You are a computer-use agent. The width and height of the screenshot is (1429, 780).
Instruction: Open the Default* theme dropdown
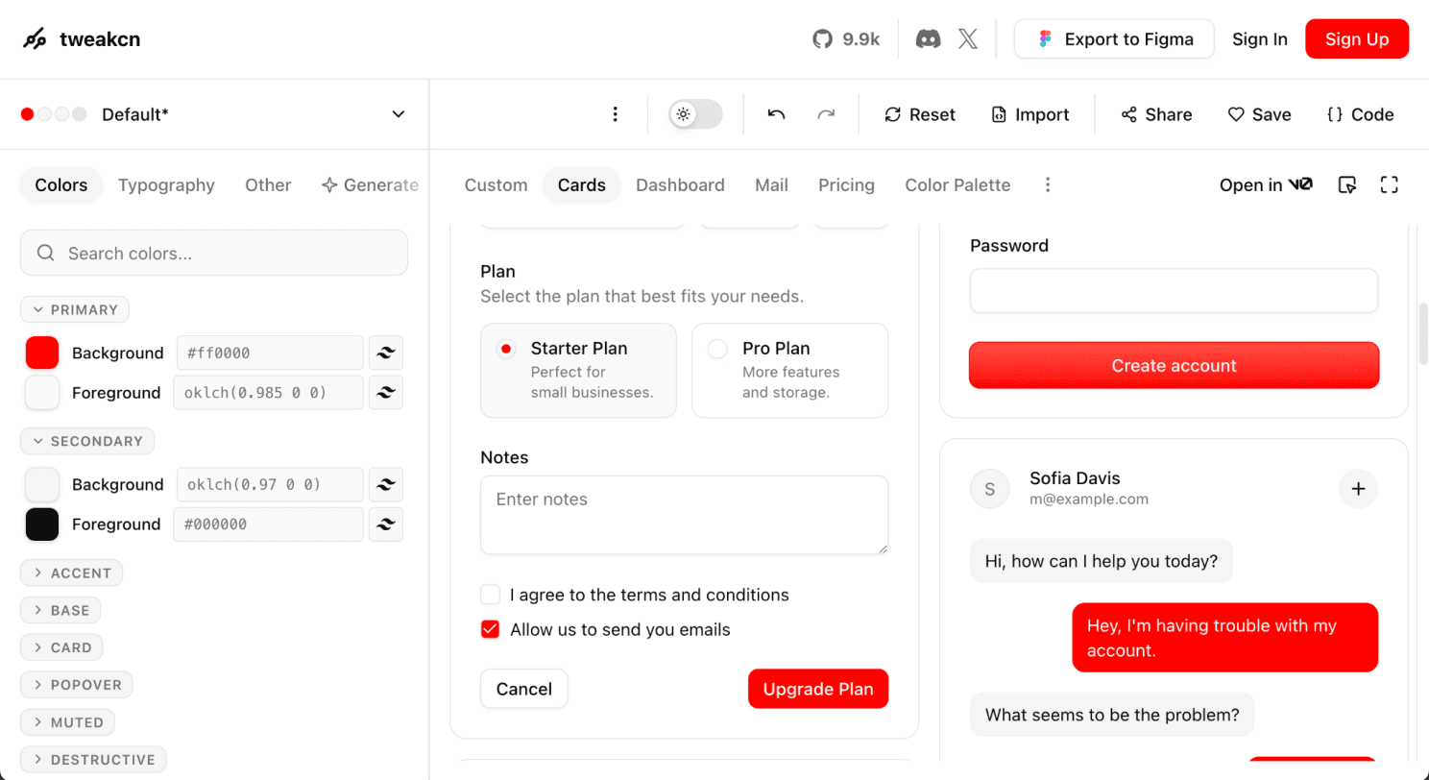[214, 114]
